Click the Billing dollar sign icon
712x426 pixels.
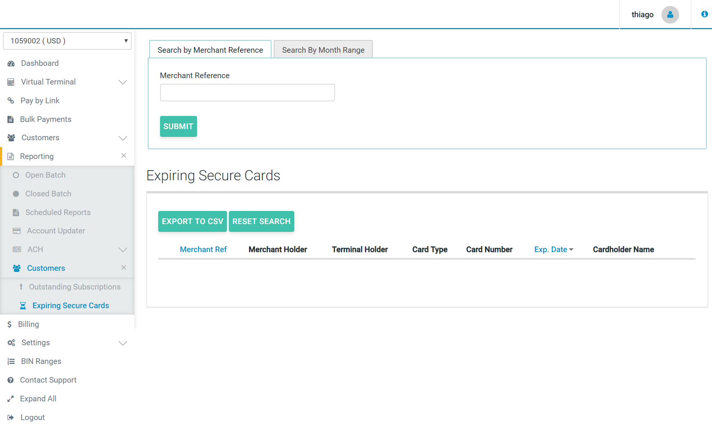tap(9, 324)
